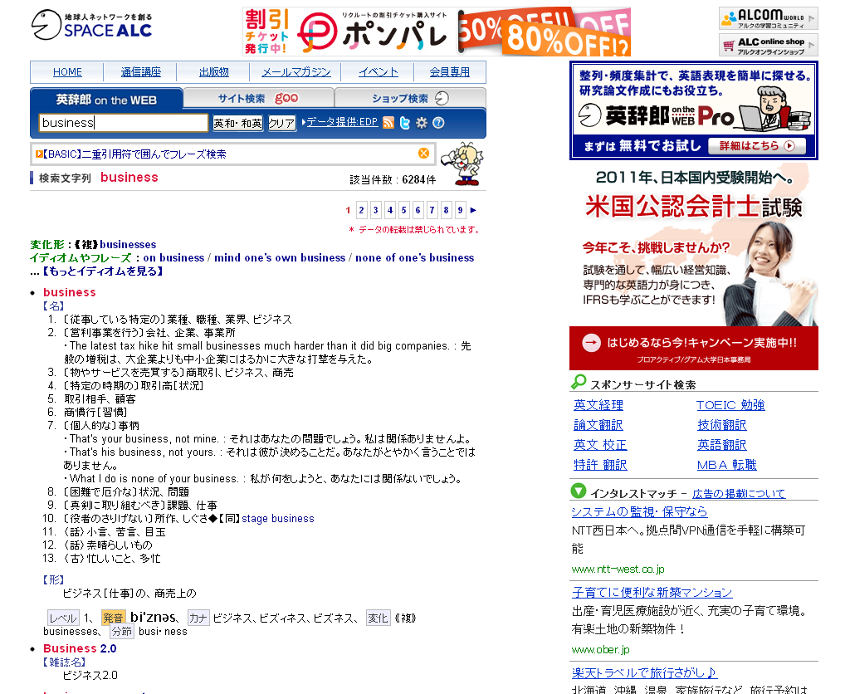
Task: Open 特許 翻訳 sponsor link
Action: (x=600, y=465)
